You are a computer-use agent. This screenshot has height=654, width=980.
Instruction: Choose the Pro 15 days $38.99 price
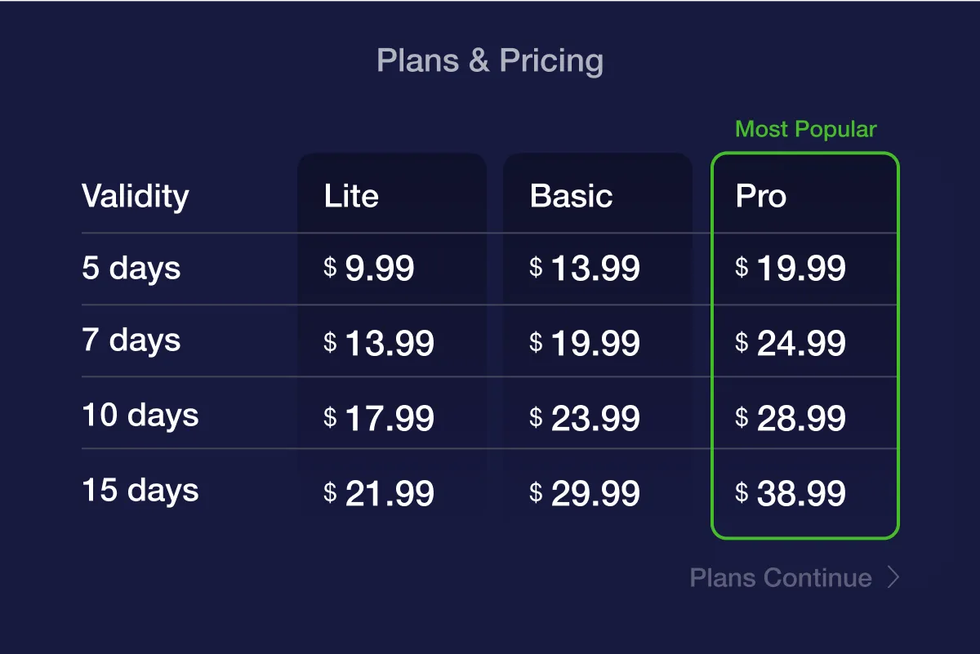coord(791,494)
